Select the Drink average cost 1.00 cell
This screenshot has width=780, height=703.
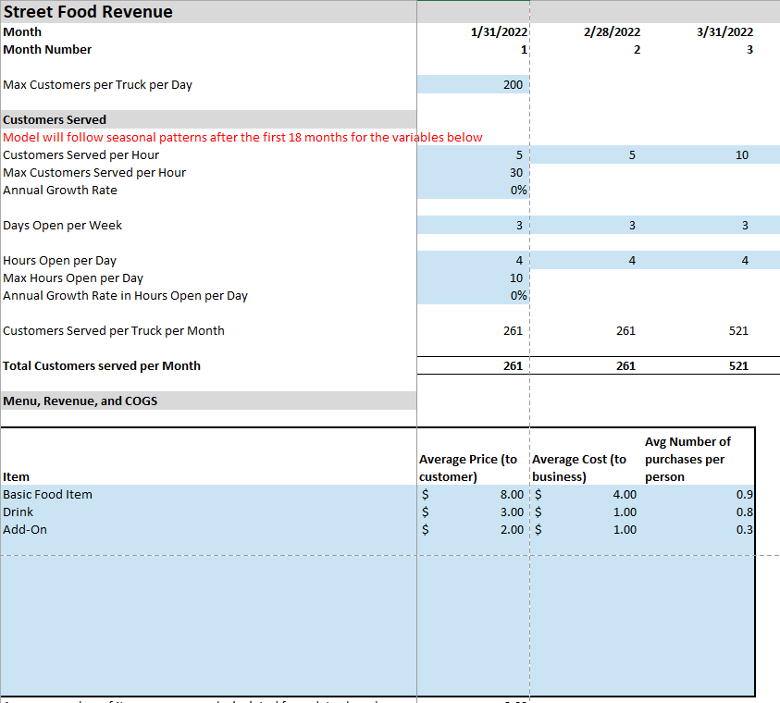[624, 512]
